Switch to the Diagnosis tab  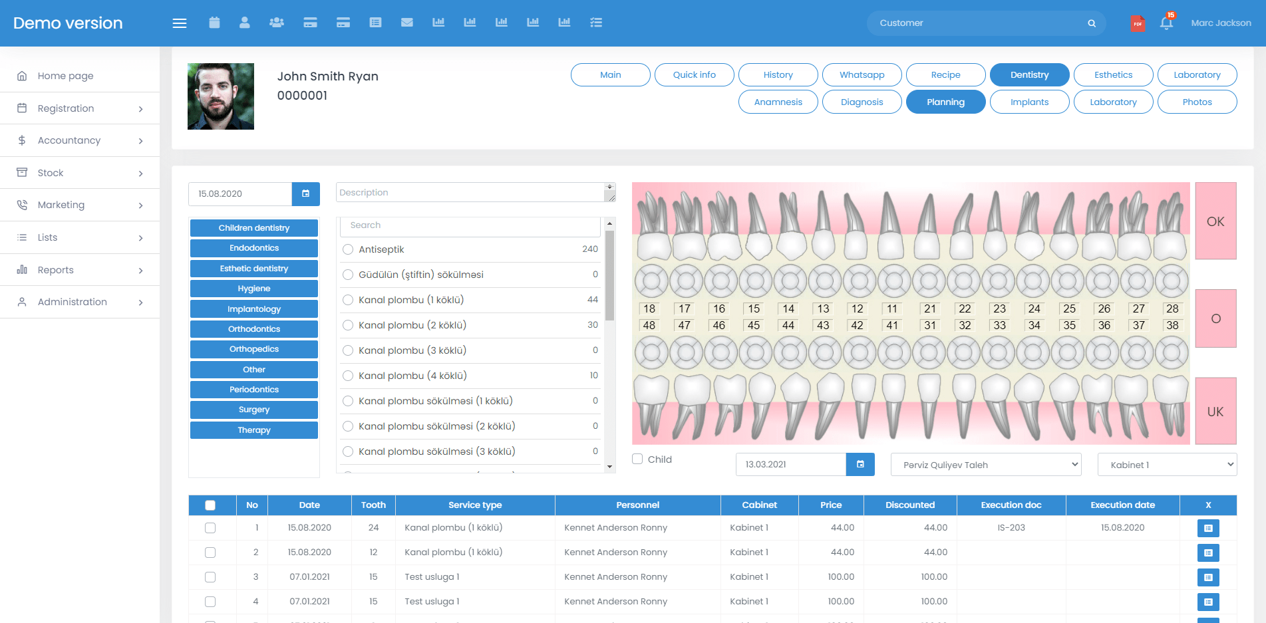point(862,102)
